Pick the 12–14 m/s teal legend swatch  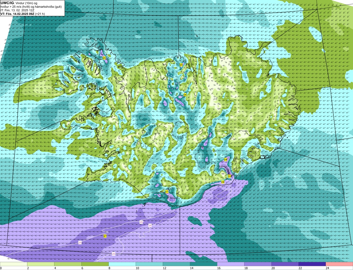click(x=176, y=264)
